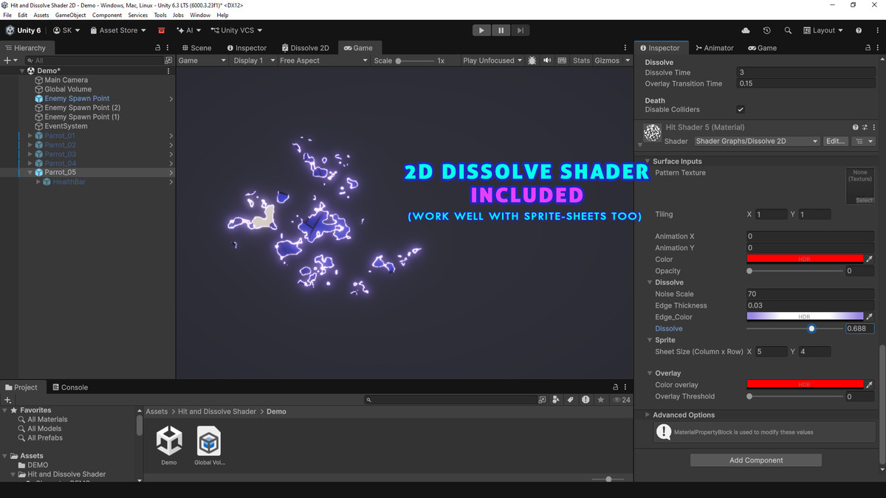Image resolution: width=886 pixels, height=498 pixels.
Task: Lock the Project panel
Action: point(616,387)
